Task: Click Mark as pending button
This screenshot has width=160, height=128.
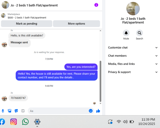Action: (27, 24)
